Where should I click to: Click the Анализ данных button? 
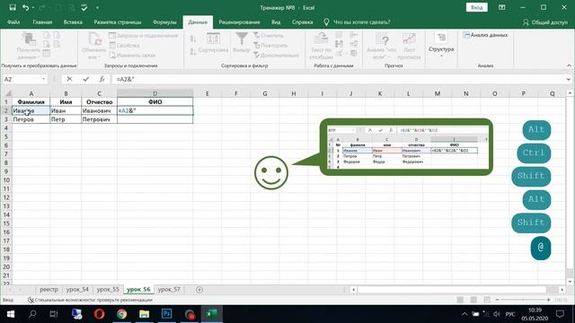485,35
